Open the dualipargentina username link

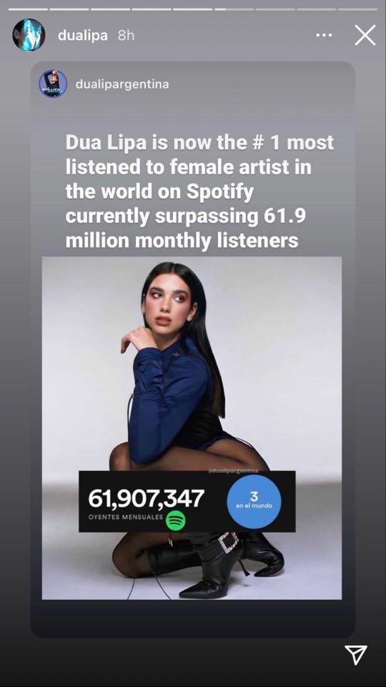click(x=122, y=84)
